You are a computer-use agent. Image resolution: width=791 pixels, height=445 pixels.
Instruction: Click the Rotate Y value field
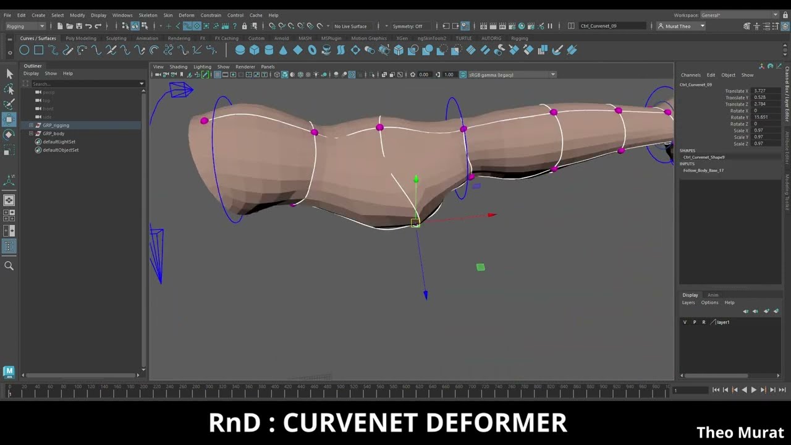(x=767, y=117)
